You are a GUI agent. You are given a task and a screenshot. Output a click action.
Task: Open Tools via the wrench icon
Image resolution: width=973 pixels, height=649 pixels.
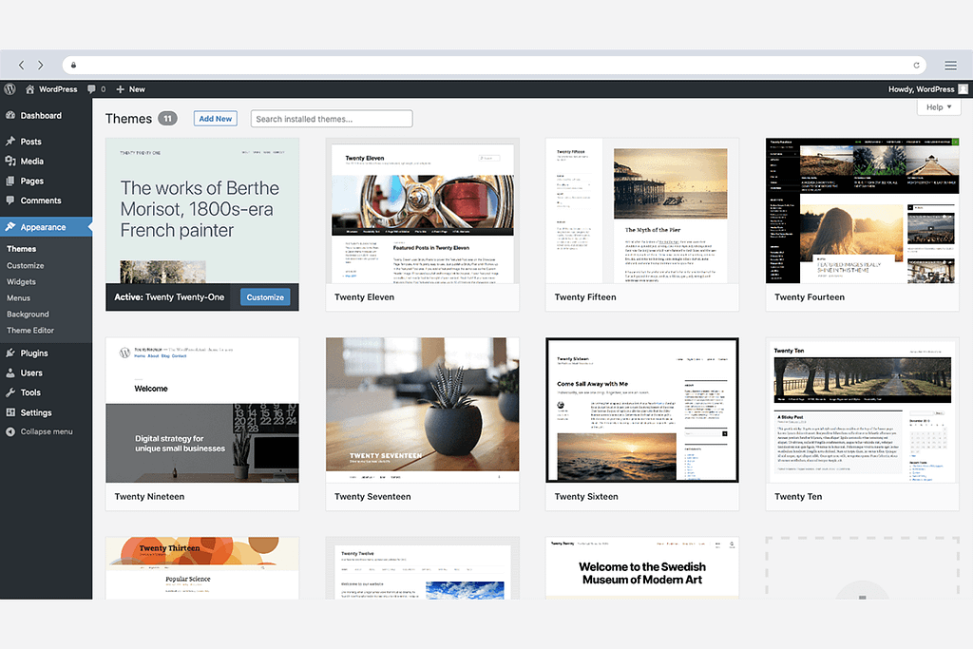click(10, 392)
